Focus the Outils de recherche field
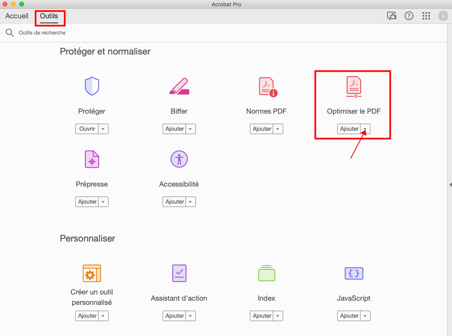 [42, 33]
